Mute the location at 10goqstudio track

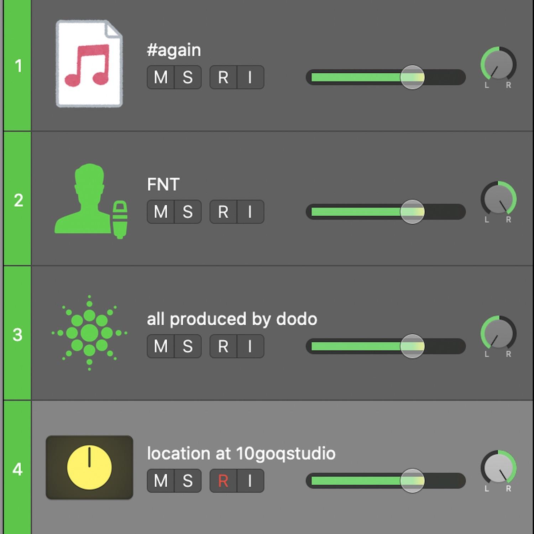pyautogui.click(x=161, y=481)
